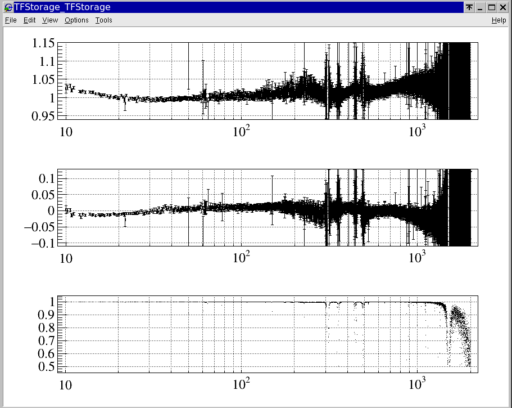
Task: Open the Tools menu
Action: 103,20
